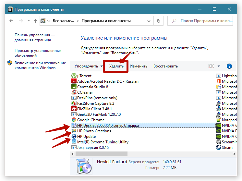Click the Восстановить toolbar button

[165, 66]
